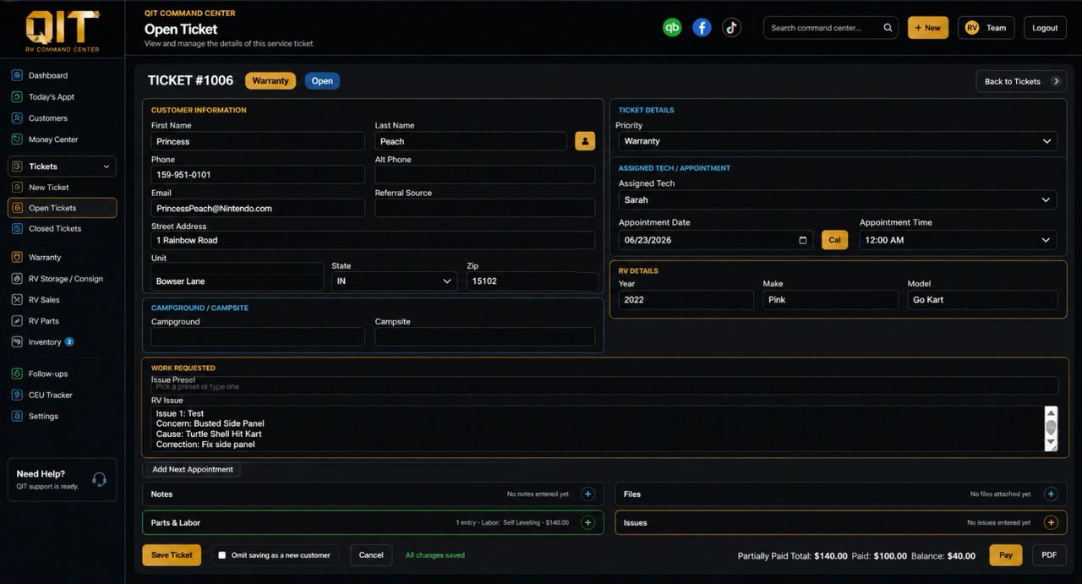
Task: Click the Warranty sidebar icon
Action: coord(17,257)
